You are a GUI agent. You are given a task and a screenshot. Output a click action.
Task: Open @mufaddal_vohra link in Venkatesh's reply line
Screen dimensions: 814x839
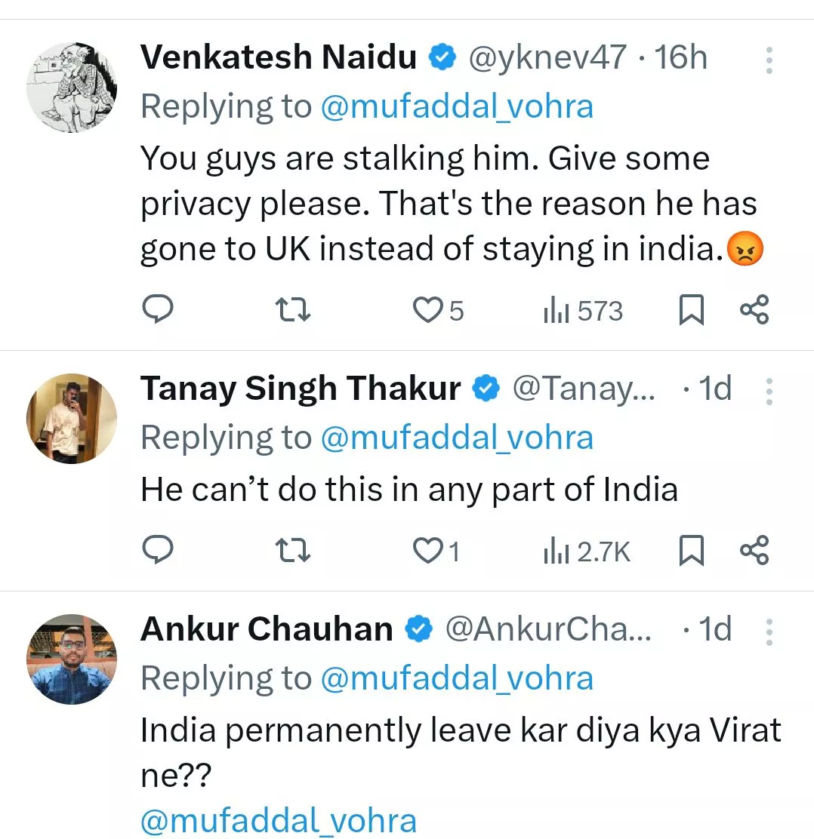[457, 106]
